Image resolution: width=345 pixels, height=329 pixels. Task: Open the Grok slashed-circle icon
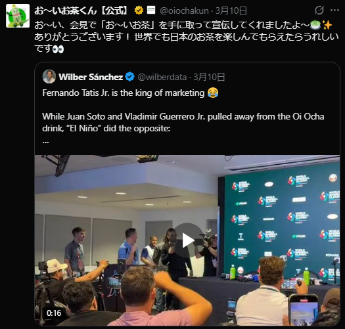[x=319, y=11]
